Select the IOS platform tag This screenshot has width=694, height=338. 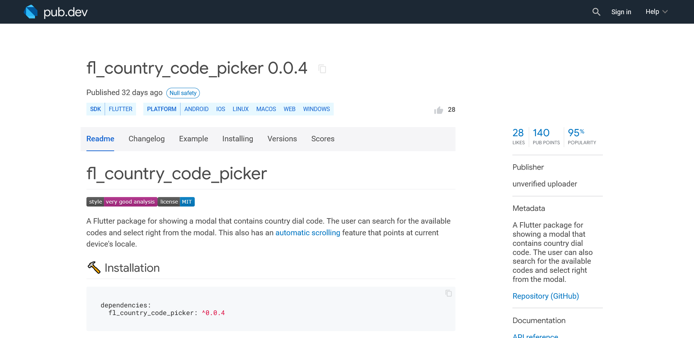(x=221, y=109)
